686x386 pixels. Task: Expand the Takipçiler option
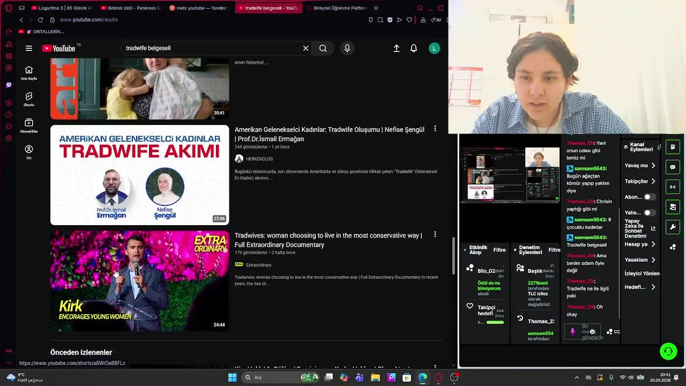coord(653,182)
